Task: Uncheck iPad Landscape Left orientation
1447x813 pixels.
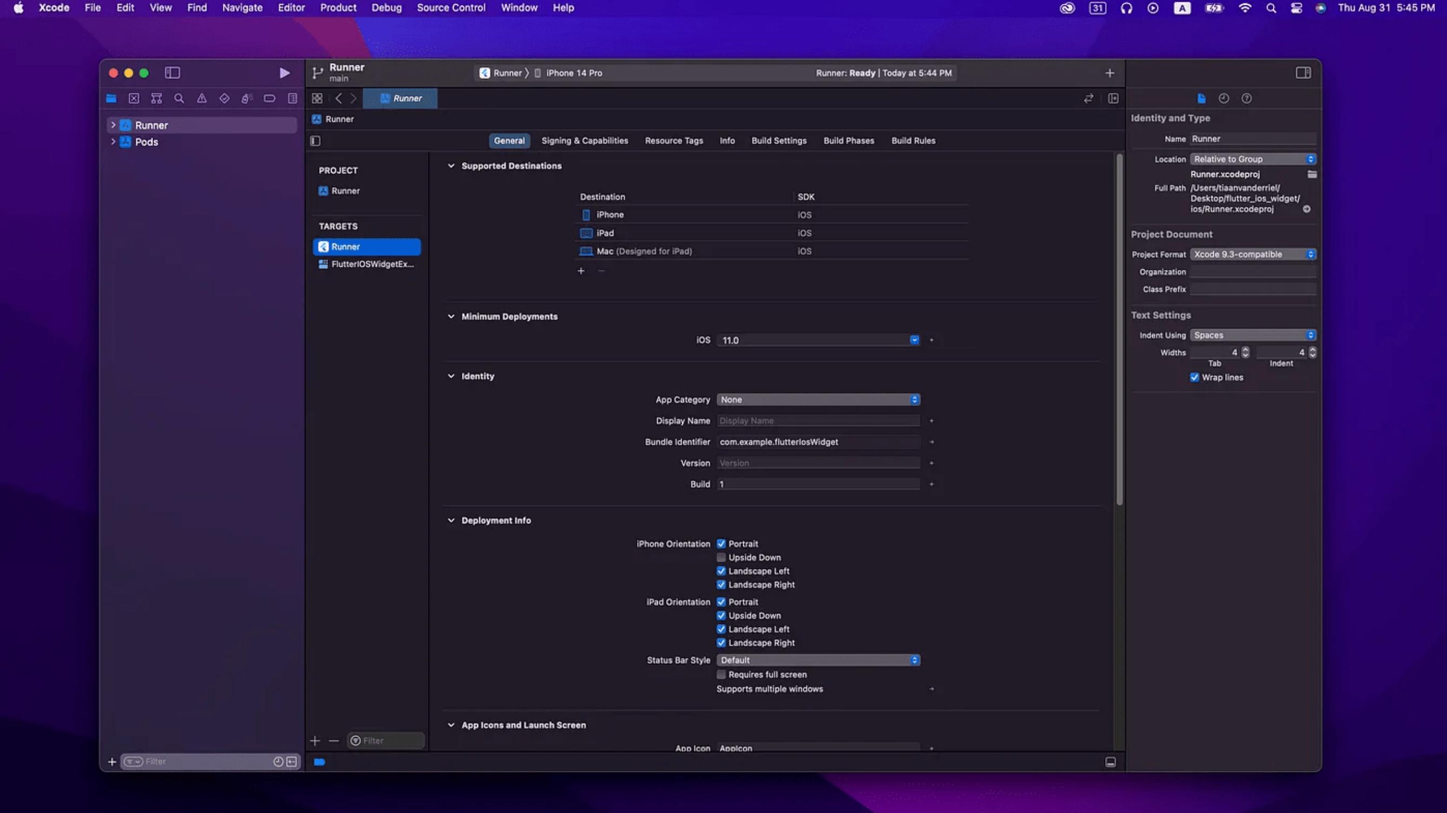Action: [x=721, y=629]
